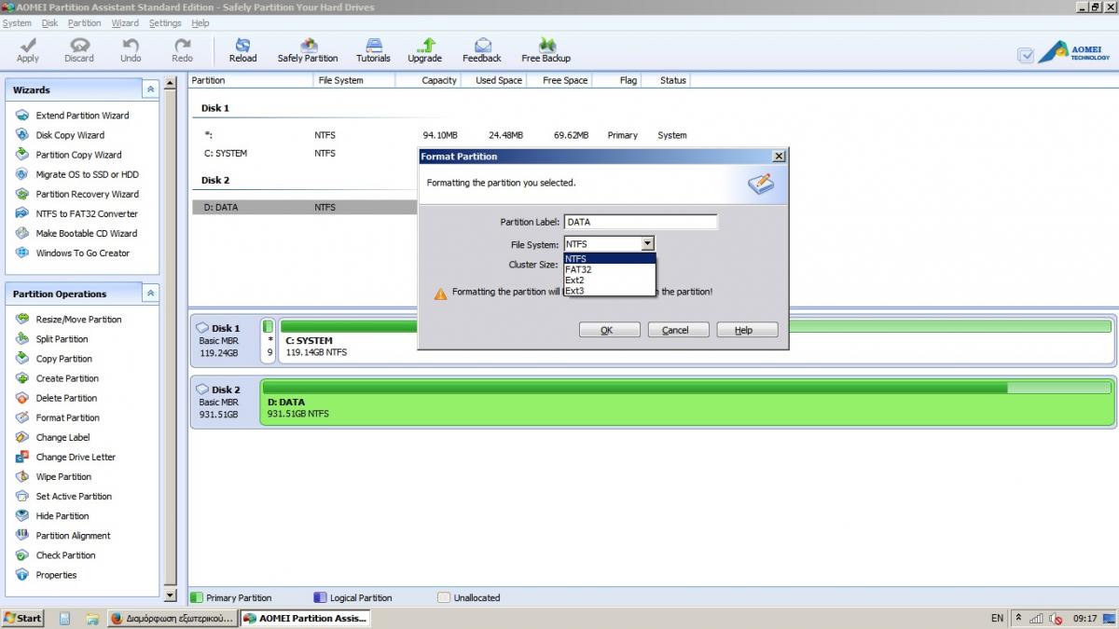Choose the Set Active Partition operation

(x=74, y=496)
